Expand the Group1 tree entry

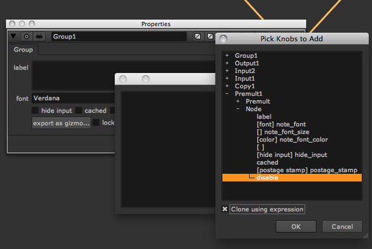(227, 56)
